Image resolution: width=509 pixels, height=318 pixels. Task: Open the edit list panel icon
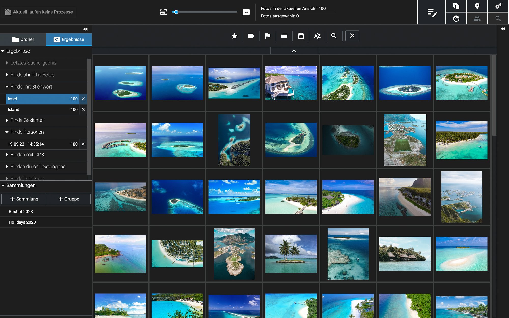coord(432,12)
